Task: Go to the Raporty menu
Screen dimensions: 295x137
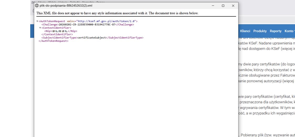Action: [276, 31]
